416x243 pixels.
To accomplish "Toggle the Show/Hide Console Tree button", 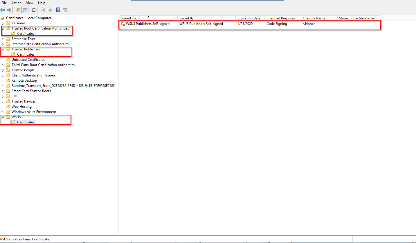I will coord(25,10).
